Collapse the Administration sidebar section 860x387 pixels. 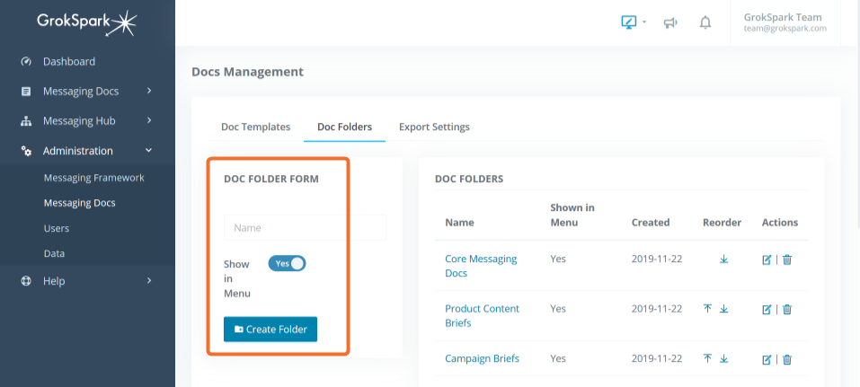click(87, 151)
